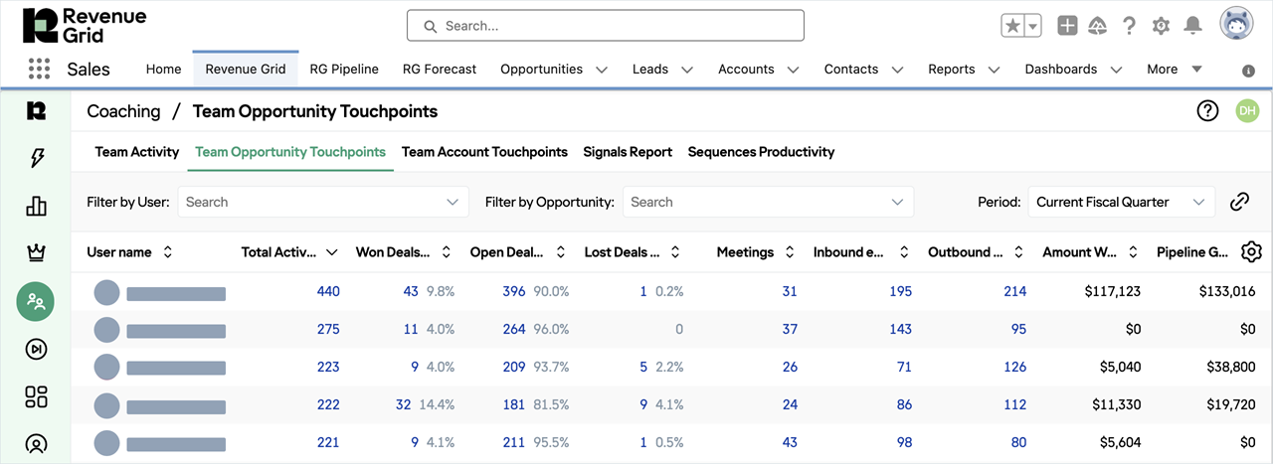Open the 126 outbound emails link
This screenshot has width=1273, height=464.
click(1014, 368)
